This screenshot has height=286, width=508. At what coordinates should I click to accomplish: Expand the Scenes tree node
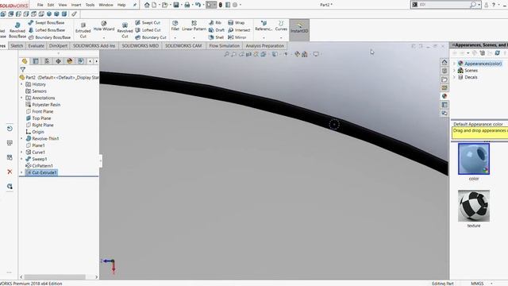[x=454, y=71]
